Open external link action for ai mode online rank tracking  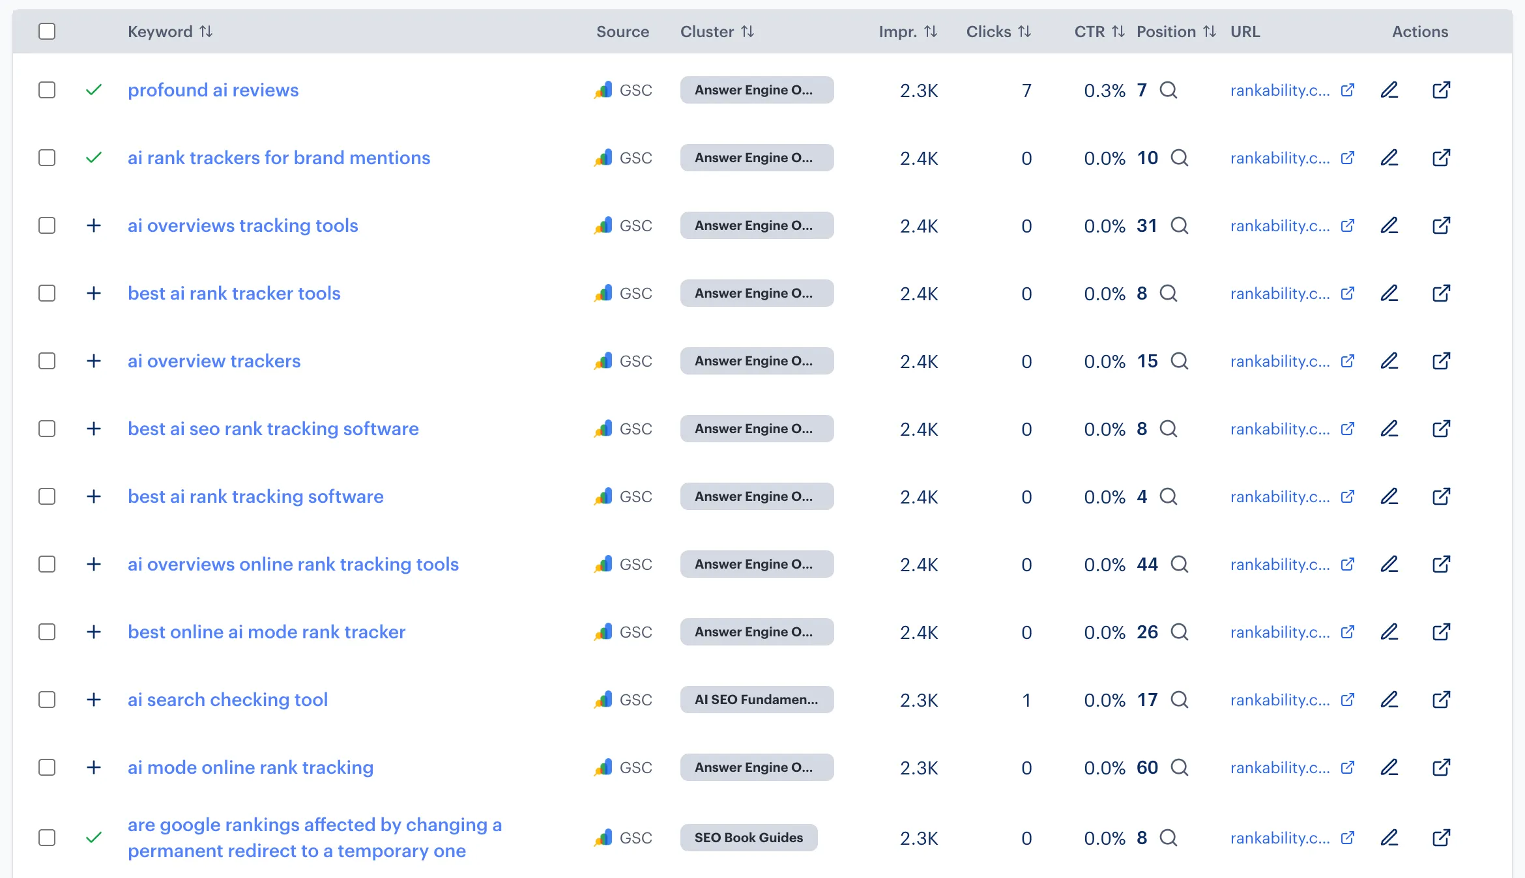1442,767
